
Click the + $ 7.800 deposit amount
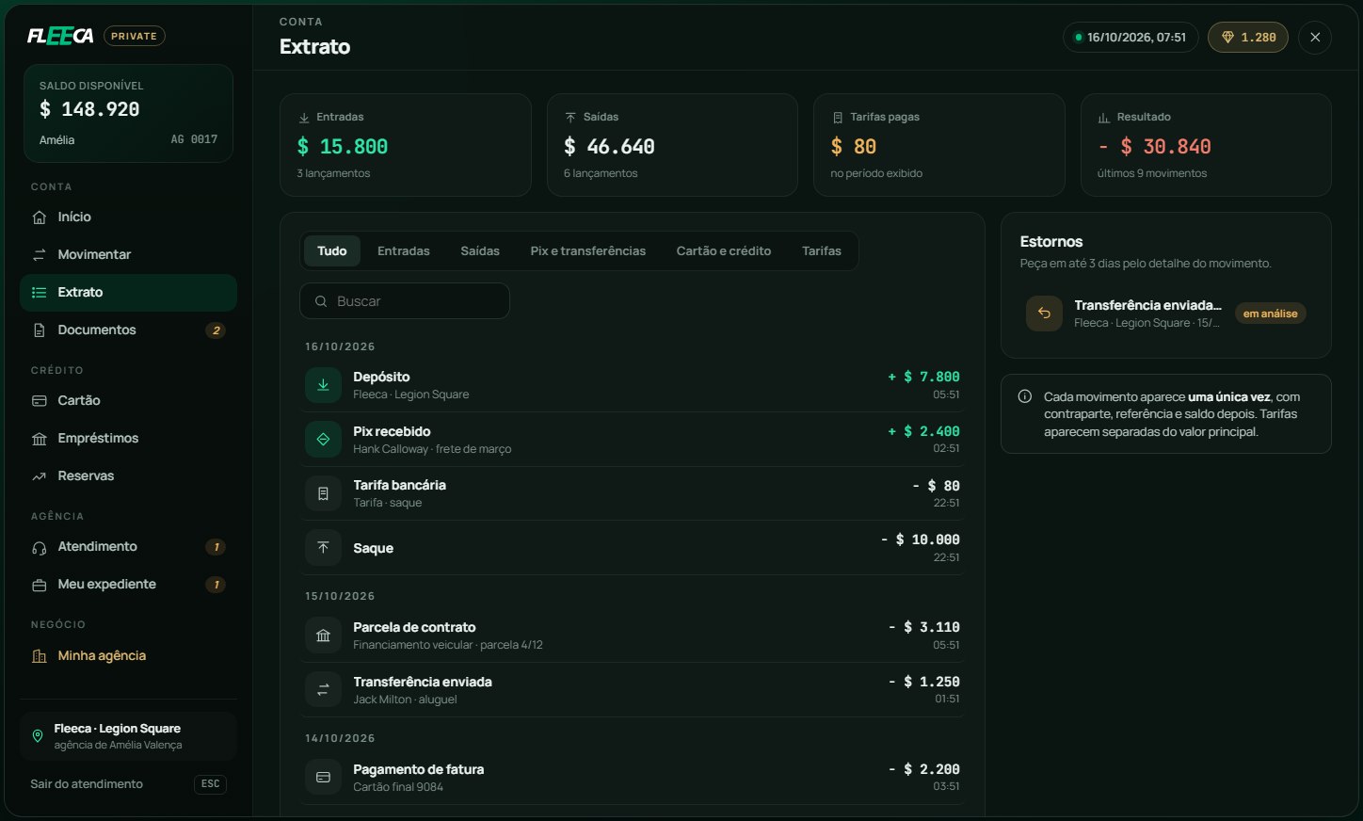(x=923, y=378)
